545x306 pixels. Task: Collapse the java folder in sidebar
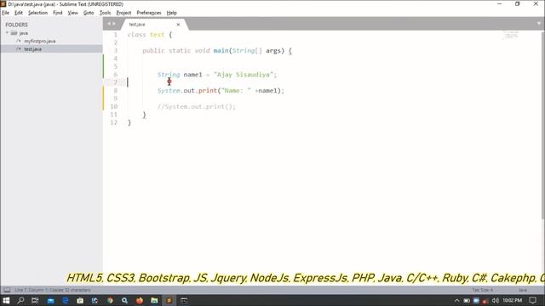tap(7, 33)
